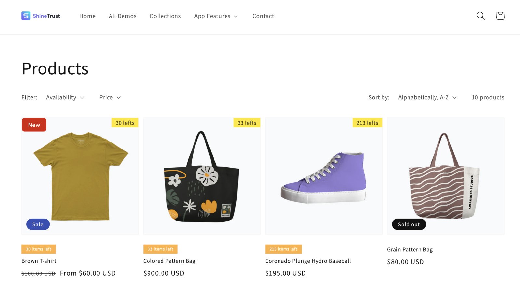Click the New badge on Brown T-shirt
This screenshot has width=520, height=299.
click(x=34, y=125)
